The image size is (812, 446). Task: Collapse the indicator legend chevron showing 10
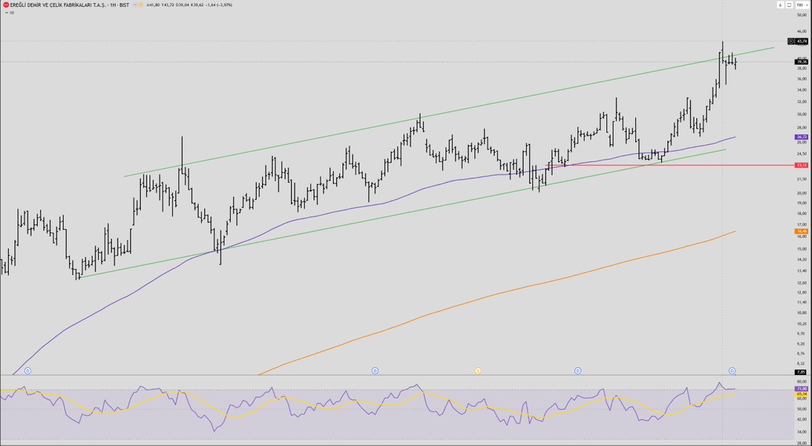[x=5, y=12]
